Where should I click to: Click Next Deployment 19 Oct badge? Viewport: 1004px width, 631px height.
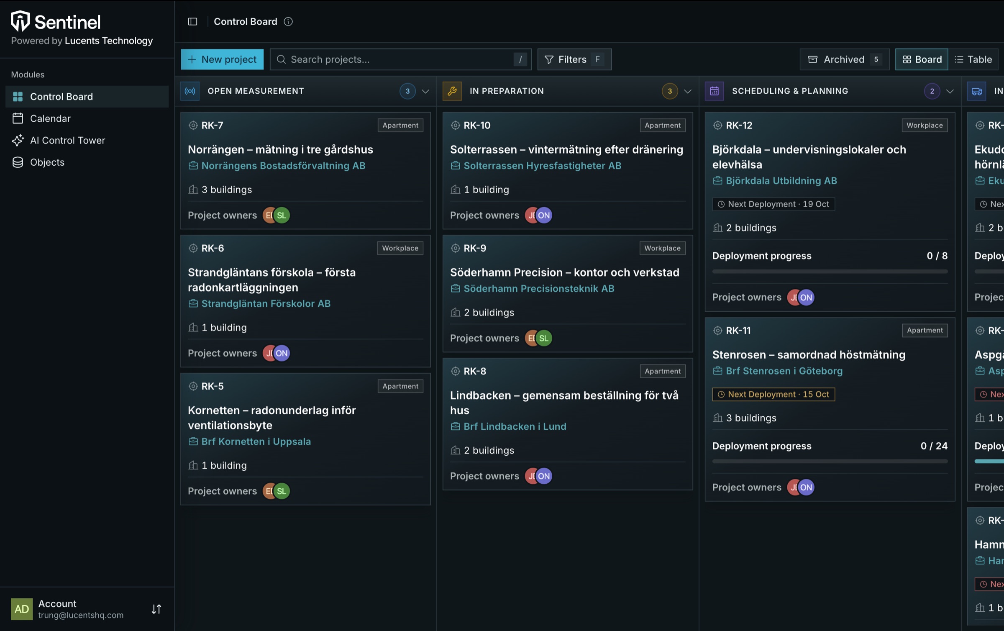pyautogui.click(x=773, y=204)
